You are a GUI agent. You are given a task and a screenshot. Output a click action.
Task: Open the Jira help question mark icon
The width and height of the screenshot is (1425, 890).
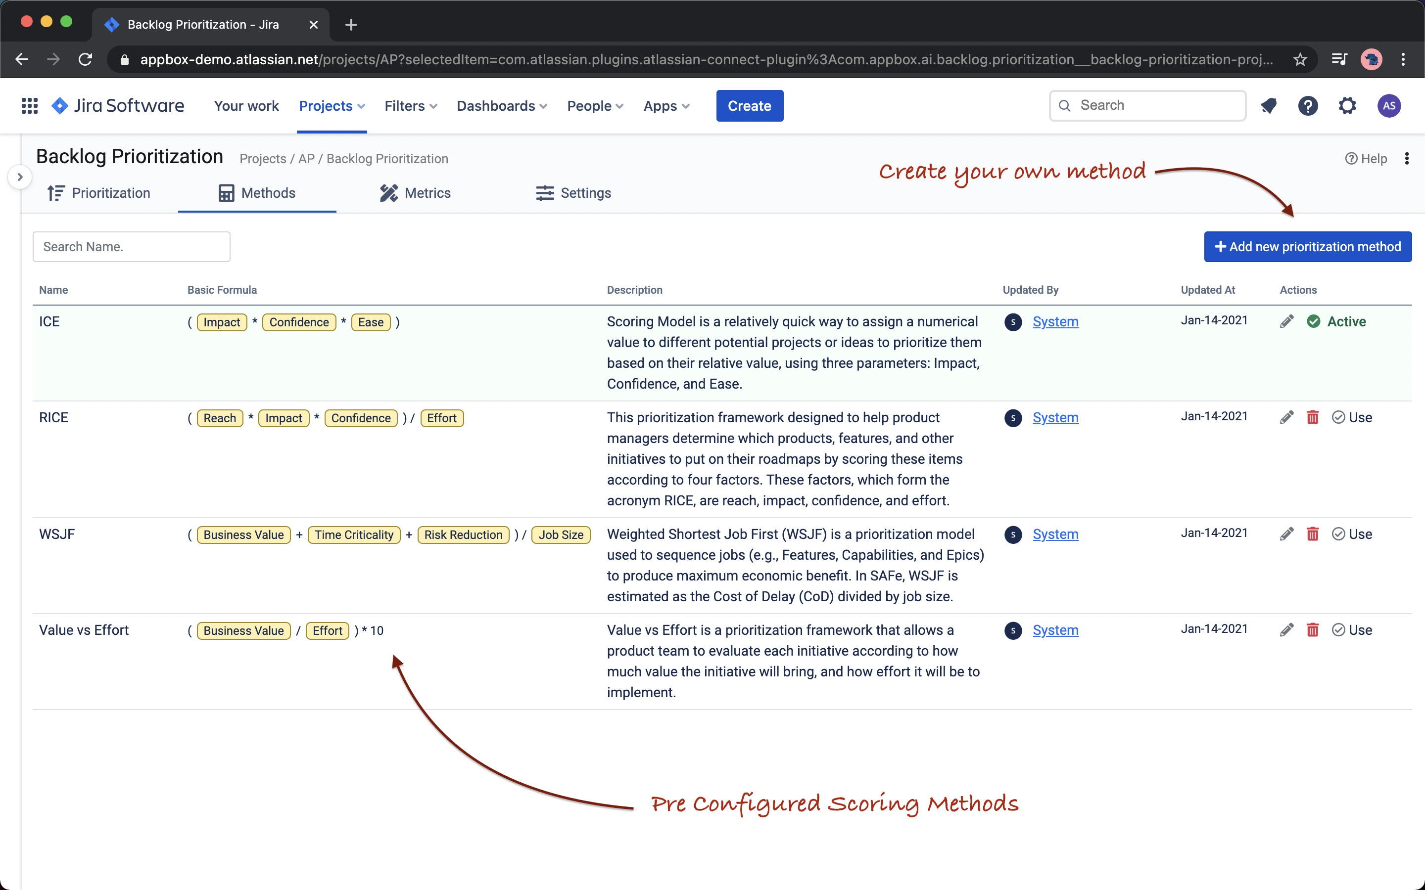coord(1308,106)
